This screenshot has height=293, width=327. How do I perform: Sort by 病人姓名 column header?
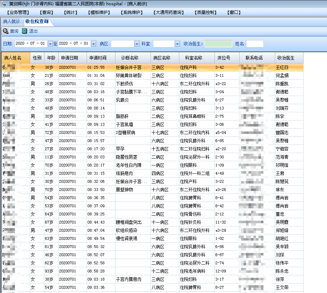(16, 58)
